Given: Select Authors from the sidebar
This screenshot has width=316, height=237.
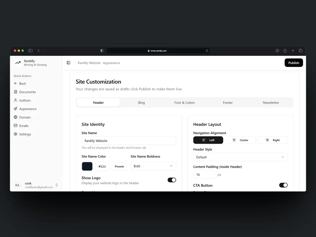Looking at the screenshot, I should [x=25, y=100].
